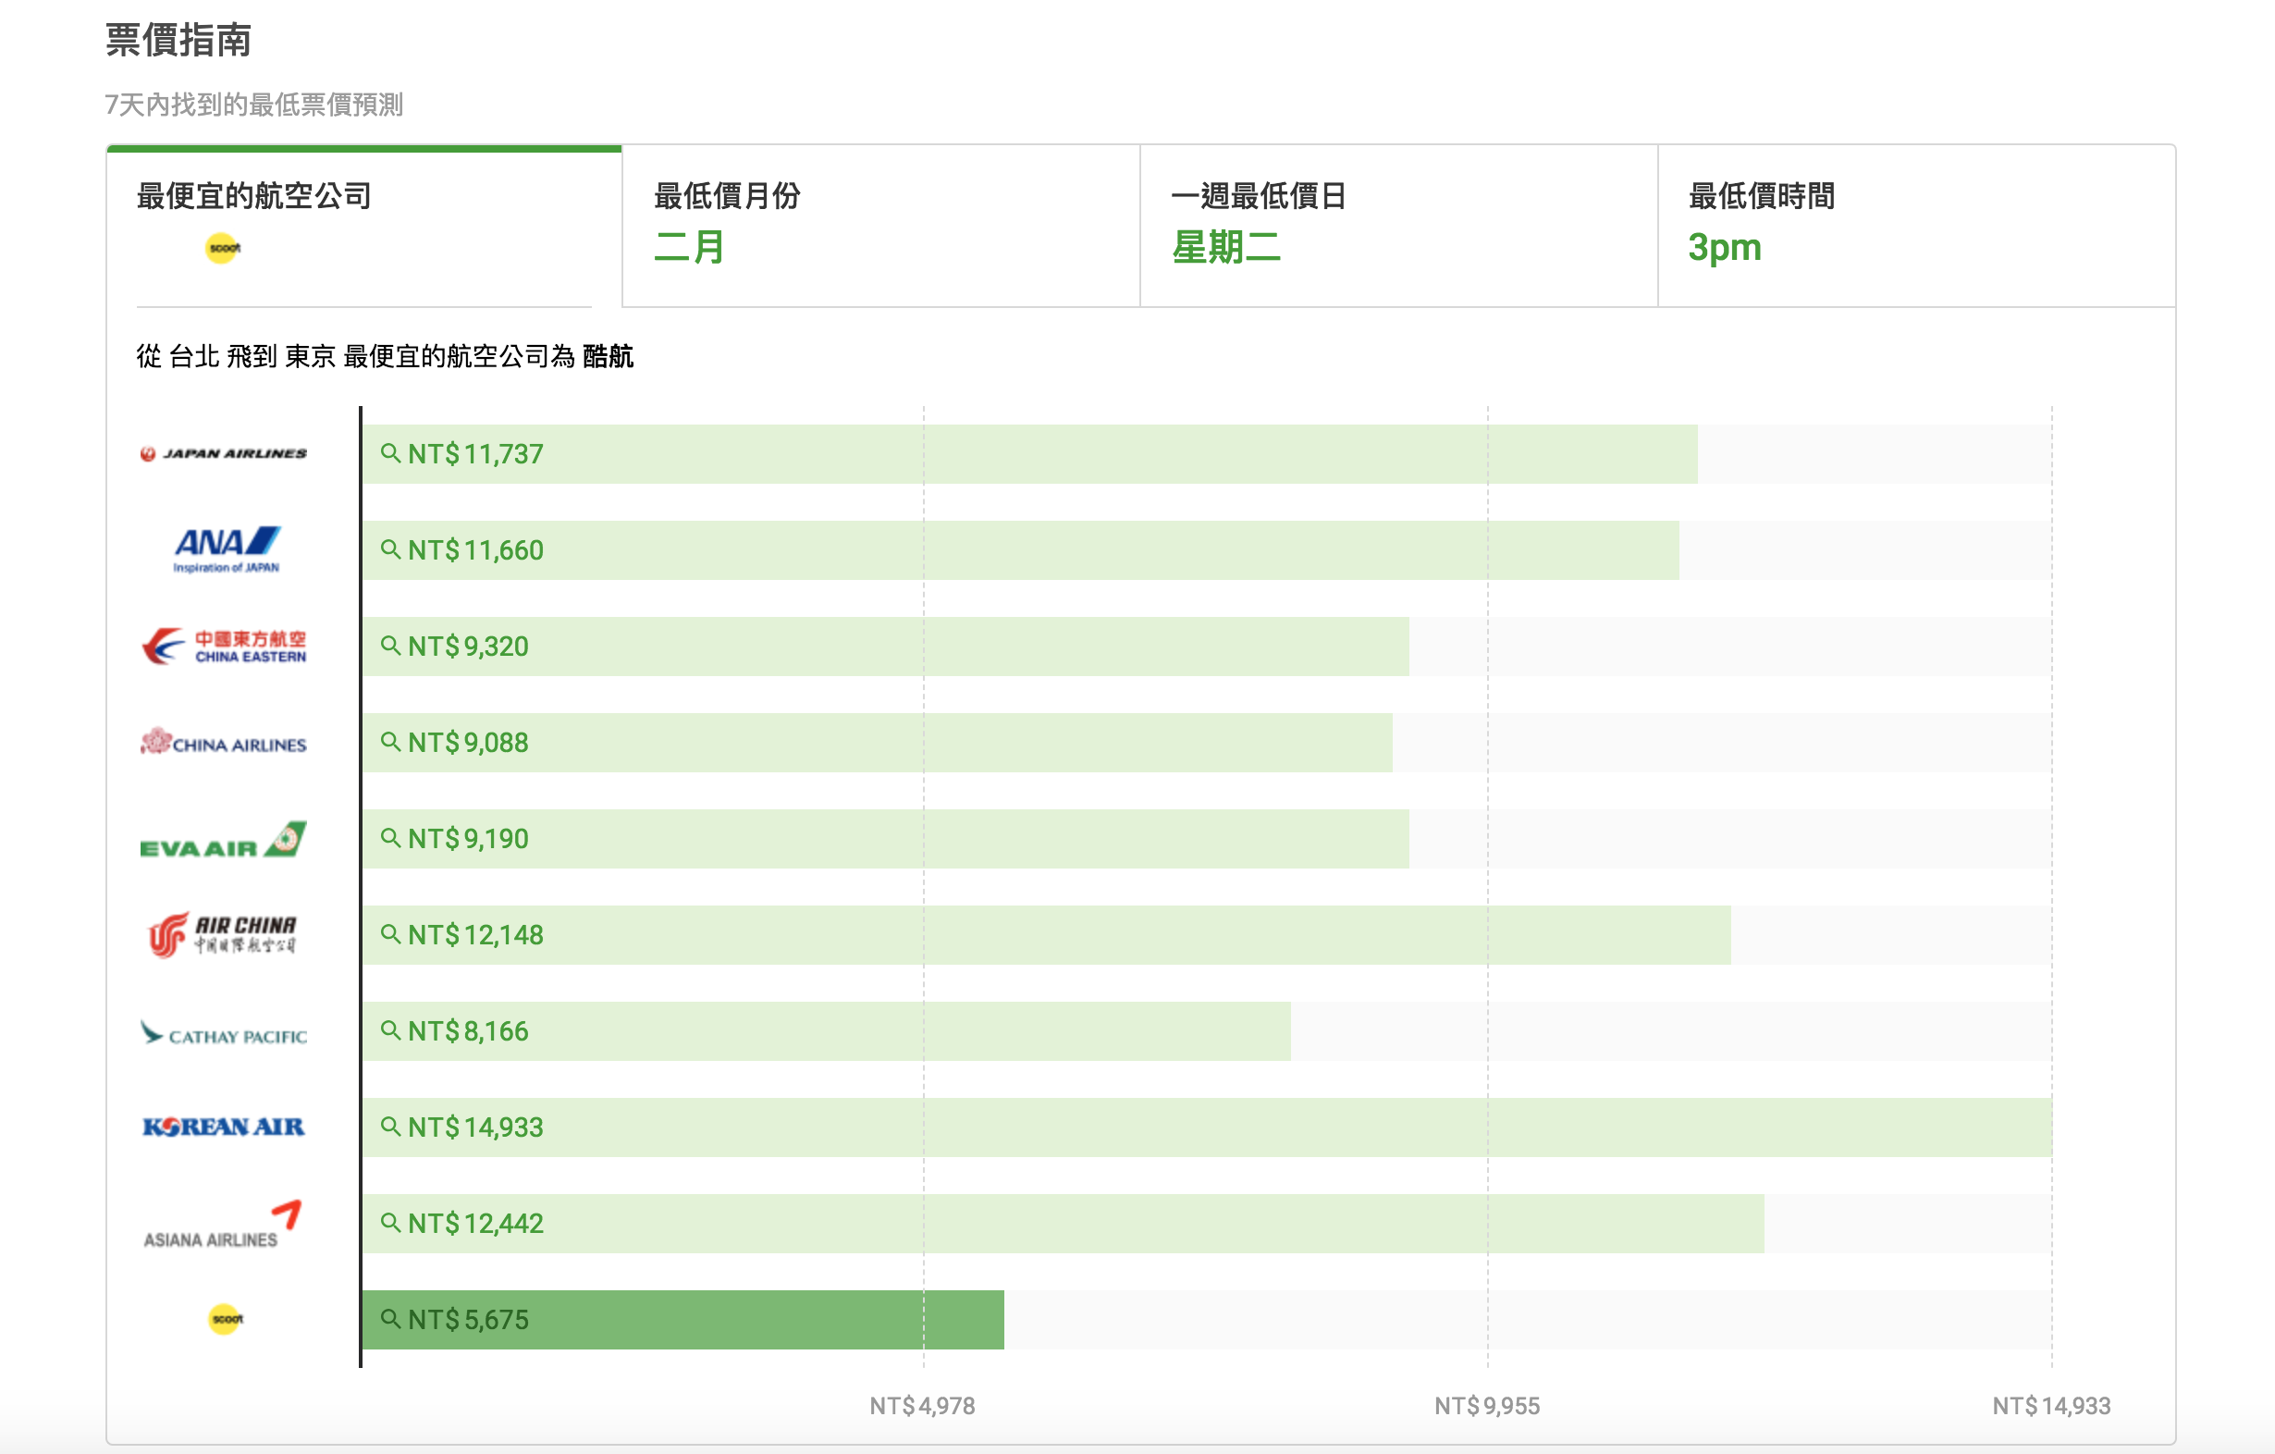This screenshot has height=1454, width=2275.
Task: Click the Scoot logo beside the NT$5,675 bar
Action: [225, 1319]
